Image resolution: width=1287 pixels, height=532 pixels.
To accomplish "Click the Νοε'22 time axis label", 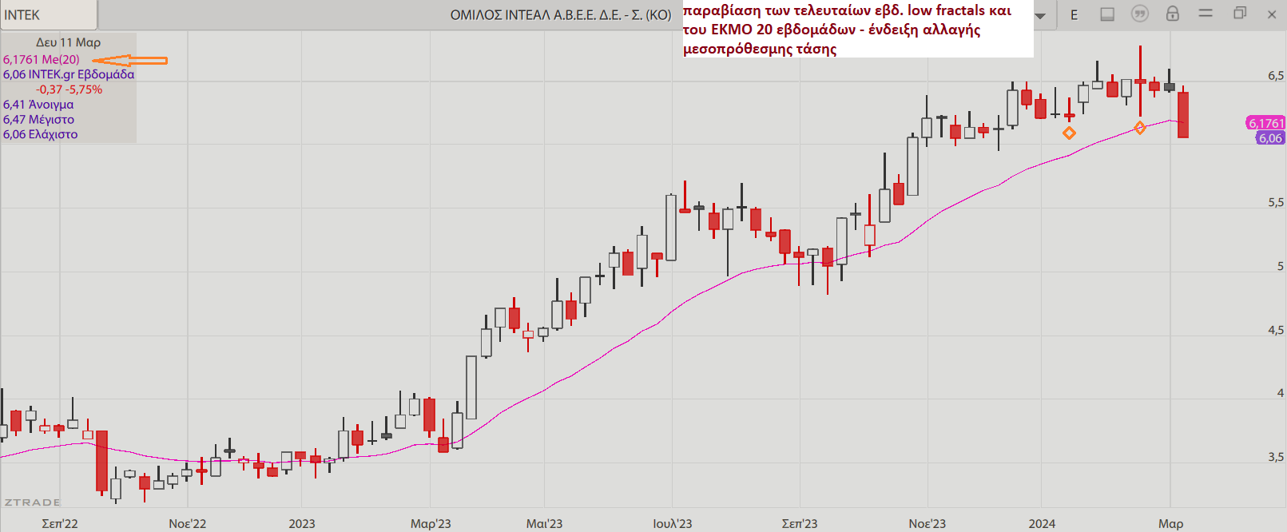I will [188, 523].
